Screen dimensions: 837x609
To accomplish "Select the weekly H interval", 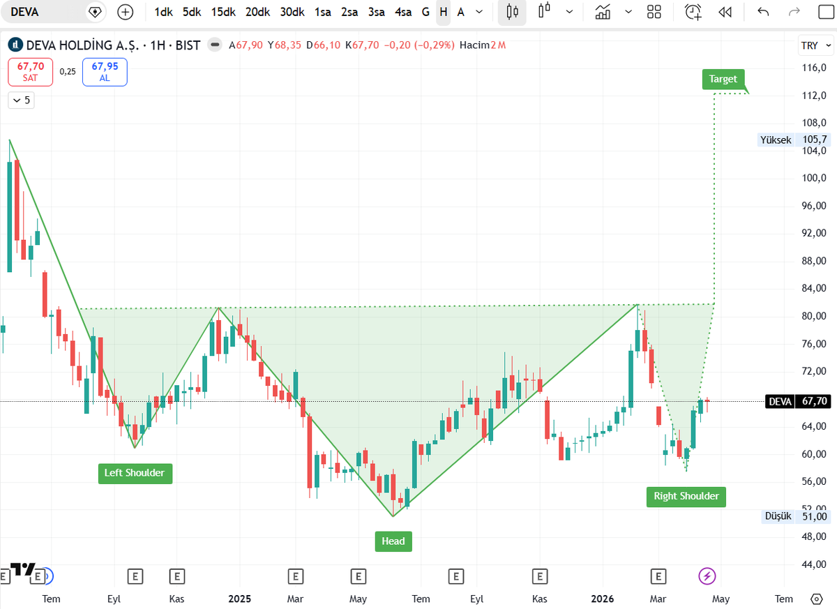I will [444, 12].
